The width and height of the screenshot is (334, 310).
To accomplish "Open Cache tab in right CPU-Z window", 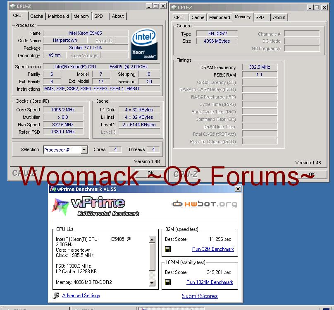I will pos(198,17).
